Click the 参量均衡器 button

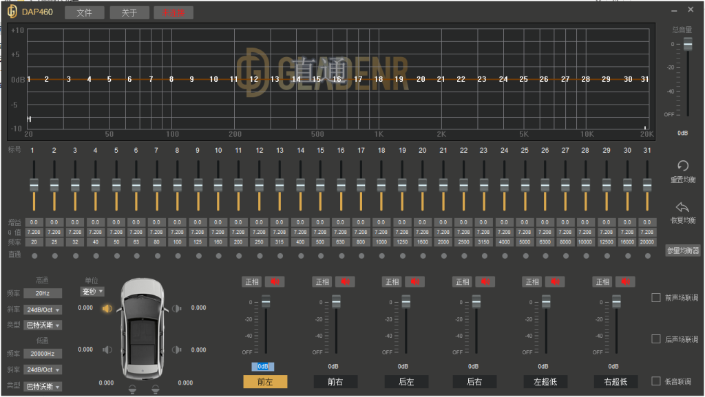(683, 250)
